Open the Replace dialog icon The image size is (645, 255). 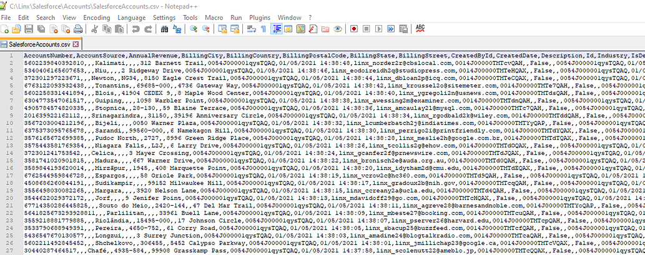[x=177, y=29]
